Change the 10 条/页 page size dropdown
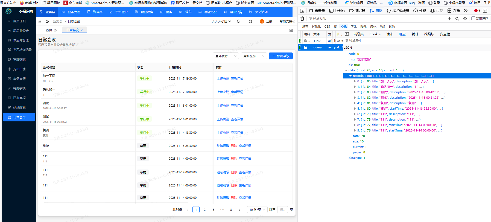The width and height of the screenshot is (491, 222). click(257, 210)
